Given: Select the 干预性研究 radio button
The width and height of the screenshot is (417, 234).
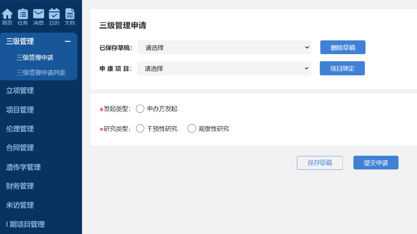Looking at the screenshot, I should (x=140, y=129).
